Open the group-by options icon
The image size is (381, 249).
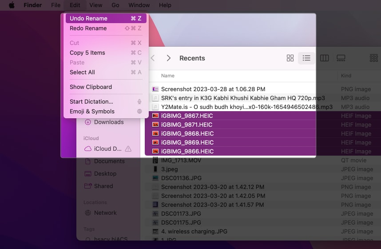(x=374, y=58)
